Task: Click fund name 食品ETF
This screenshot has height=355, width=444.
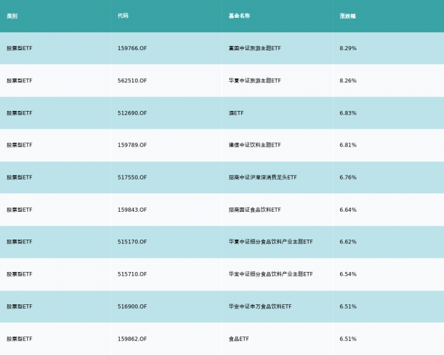Action: [x=239, y=339]
